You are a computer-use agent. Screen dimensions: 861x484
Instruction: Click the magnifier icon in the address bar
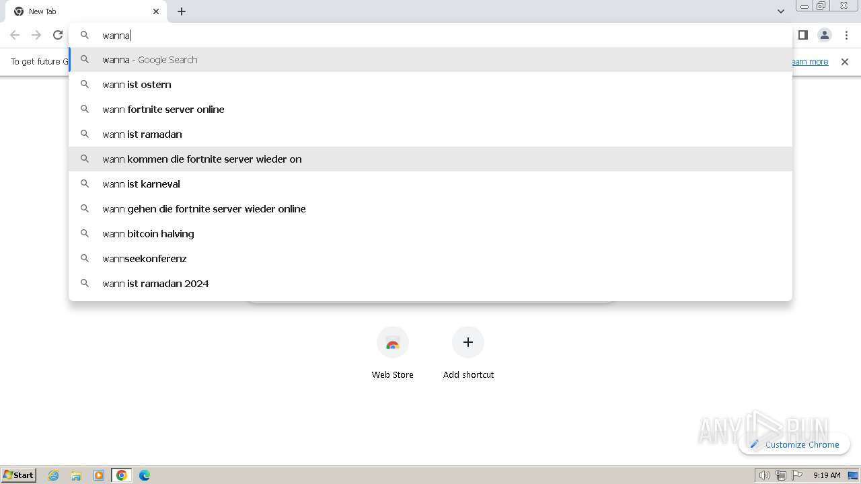tap(85, 35)
